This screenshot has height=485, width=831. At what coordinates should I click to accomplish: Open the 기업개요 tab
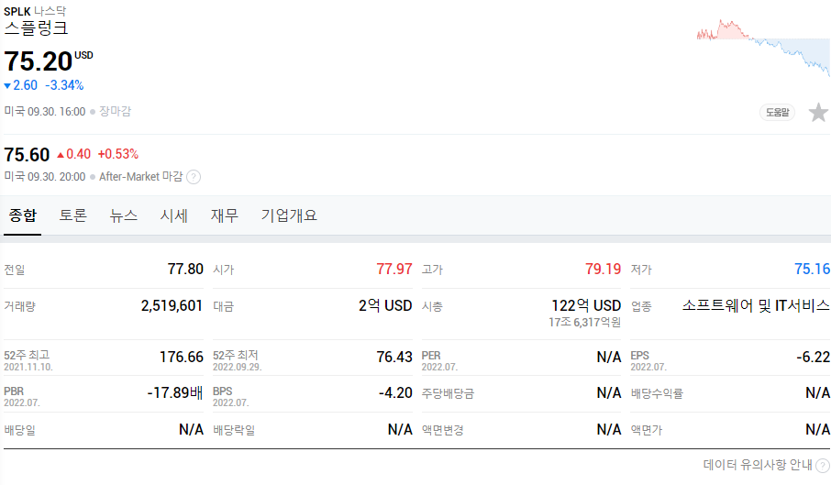pos(289,215)
